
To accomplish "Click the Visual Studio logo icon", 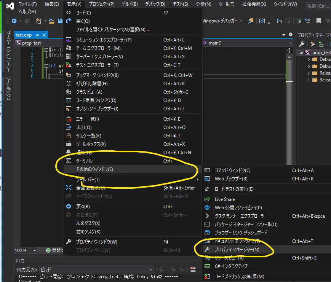I will tap(10, 6).
